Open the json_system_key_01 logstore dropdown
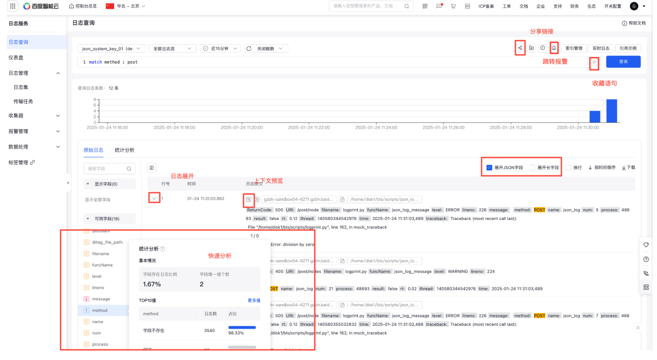657x360 pixels. pyautogui.click(x=112, y=48)
